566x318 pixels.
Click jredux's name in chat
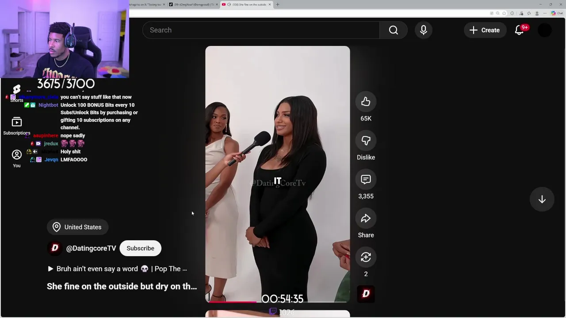coord(51,144)
